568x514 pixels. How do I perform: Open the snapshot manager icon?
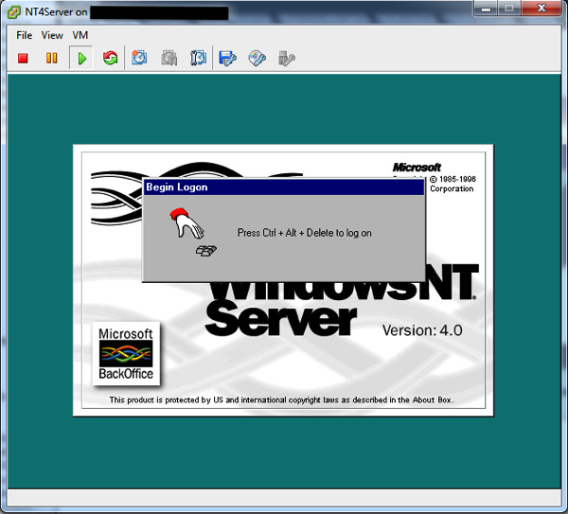click(198, 58)
